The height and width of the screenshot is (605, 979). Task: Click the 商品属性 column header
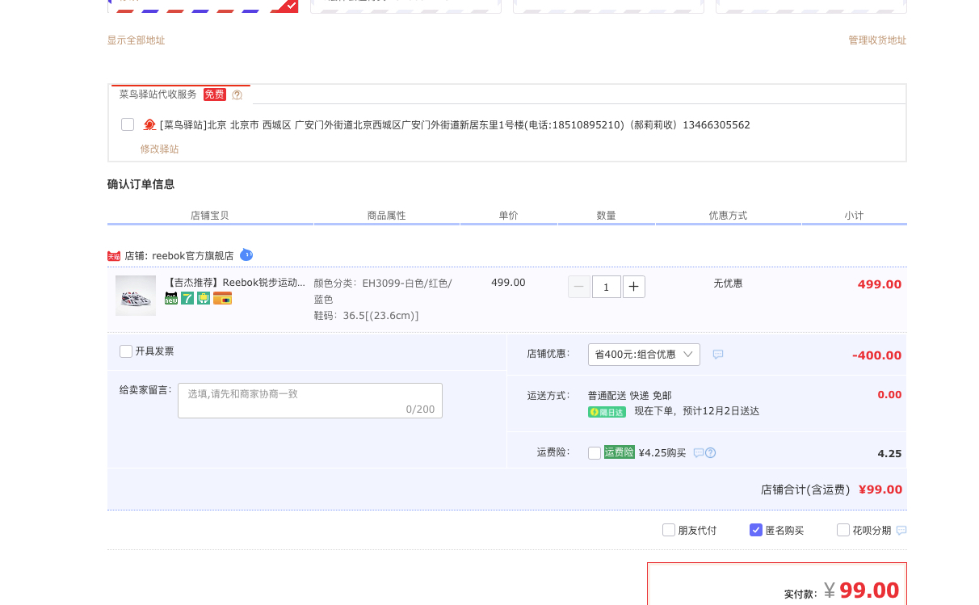(386, 216)
